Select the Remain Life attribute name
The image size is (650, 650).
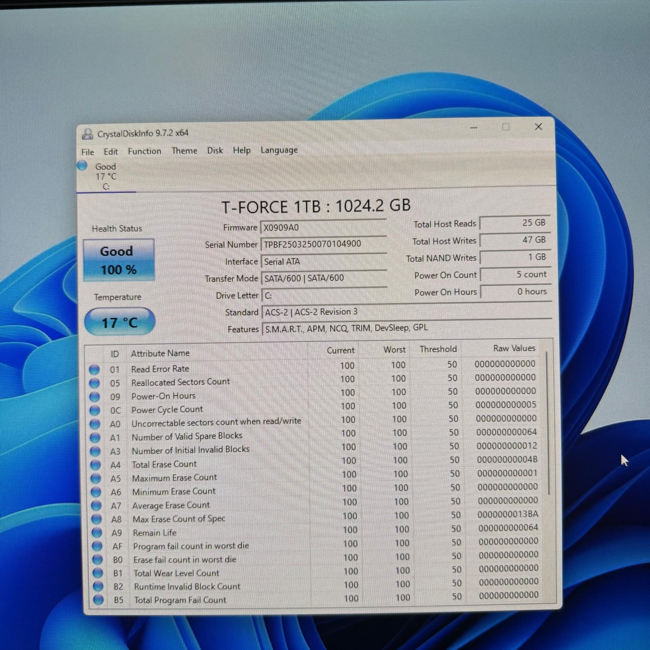pyautogui.click(x=155, y=533)
